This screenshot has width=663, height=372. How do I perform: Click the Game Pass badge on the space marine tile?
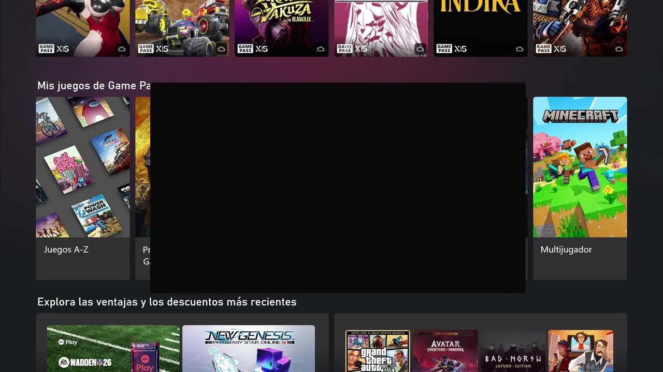[543, 49]
